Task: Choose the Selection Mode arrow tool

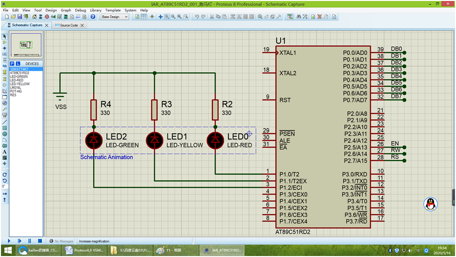Action: (5, 37)
